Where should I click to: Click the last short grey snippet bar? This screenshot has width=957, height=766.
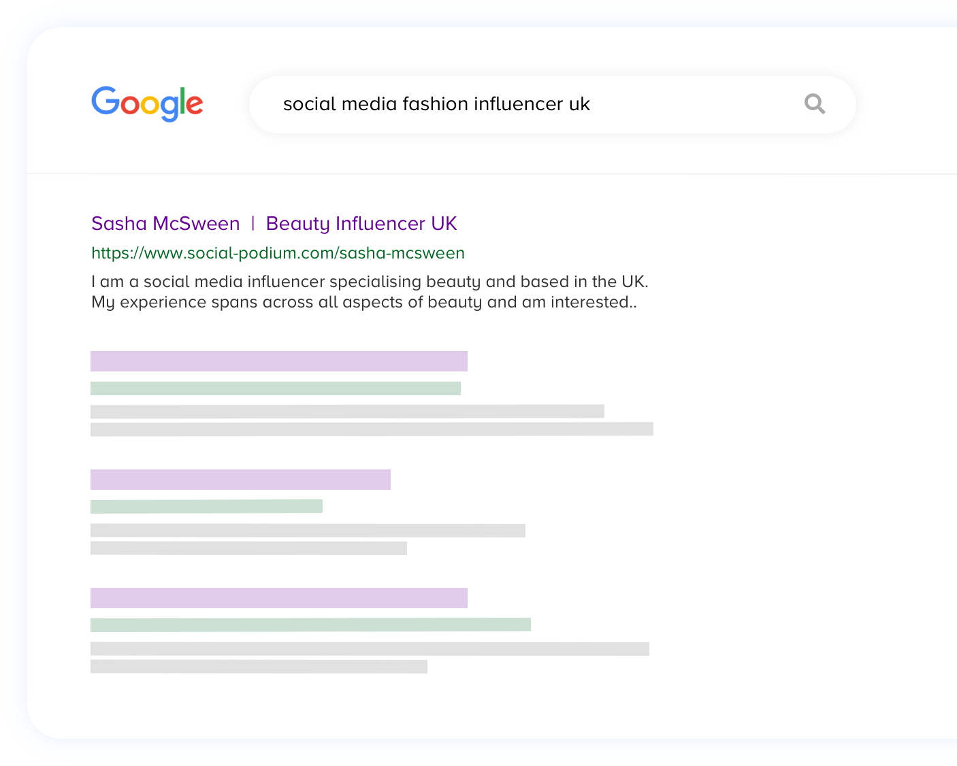259,667
